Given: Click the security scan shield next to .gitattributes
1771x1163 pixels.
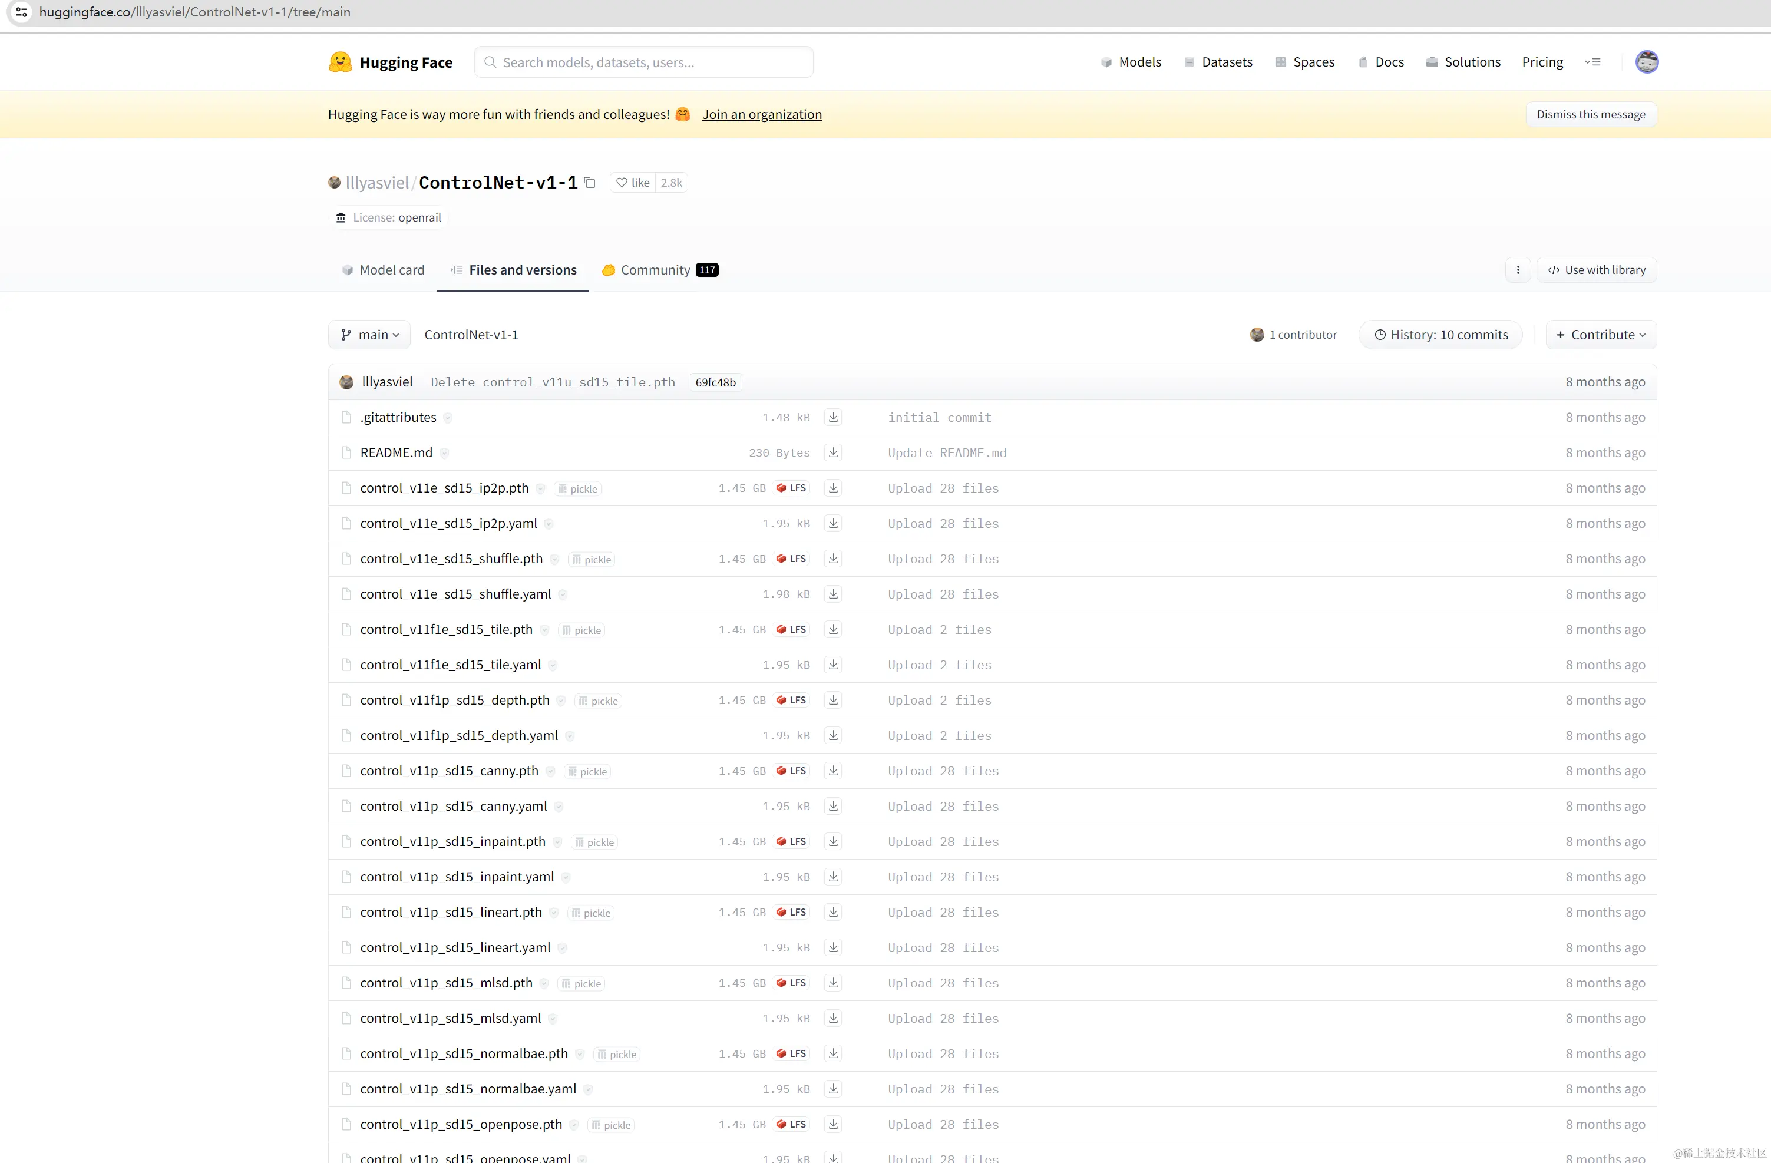Looking at the screenshot, I should pyautogui.click(x=448, y=418).
